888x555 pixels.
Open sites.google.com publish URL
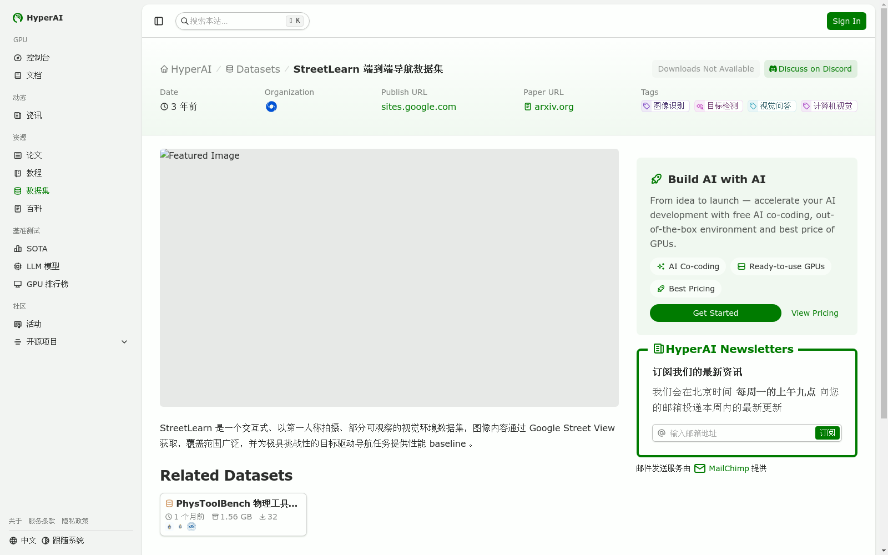(x=418, y=107)
